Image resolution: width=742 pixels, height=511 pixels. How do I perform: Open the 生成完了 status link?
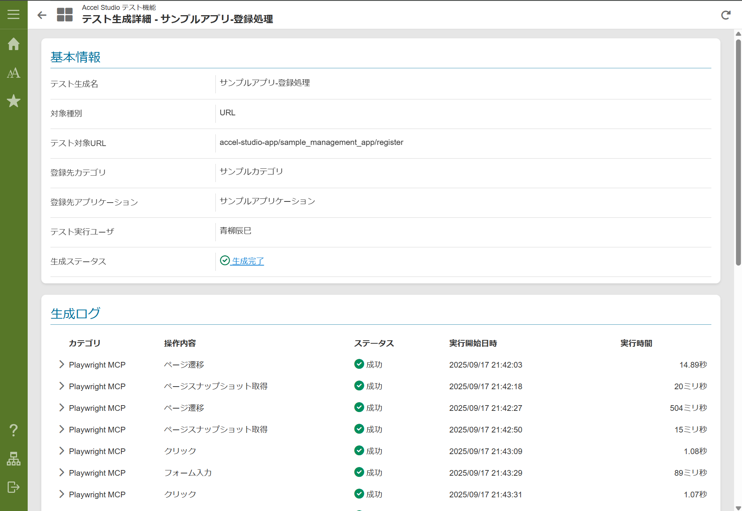pos(248,261)
